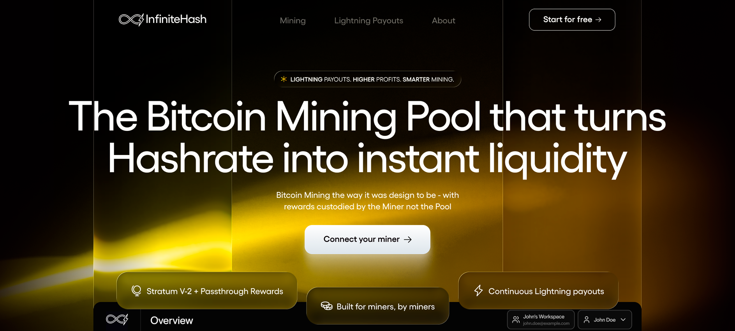Click the Connect your miner button
Image resolution: width=735 pixels, height=331 pixels.
coord(367,239)
